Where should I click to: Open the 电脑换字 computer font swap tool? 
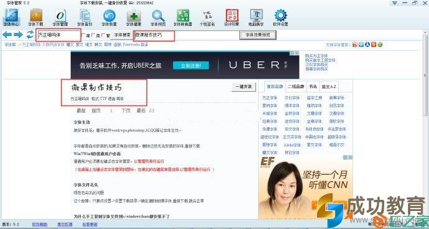(x=256, y=17)
